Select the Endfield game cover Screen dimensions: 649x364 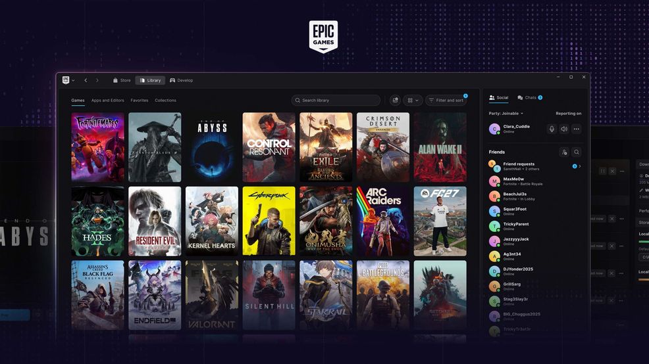[155, 295]
